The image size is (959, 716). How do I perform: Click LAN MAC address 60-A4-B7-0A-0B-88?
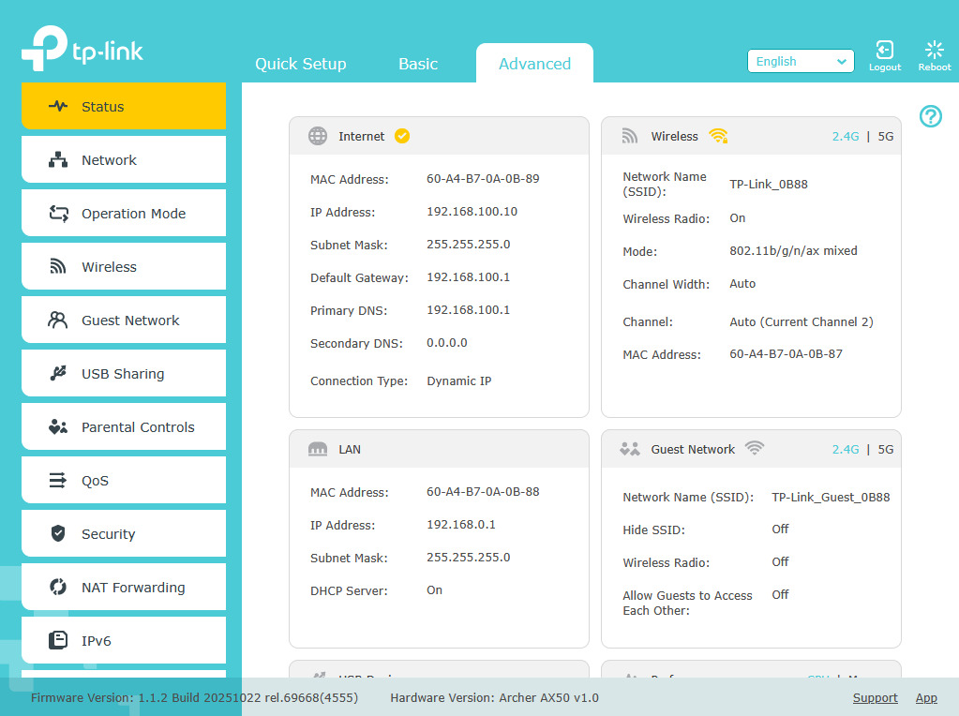(483, 492)
